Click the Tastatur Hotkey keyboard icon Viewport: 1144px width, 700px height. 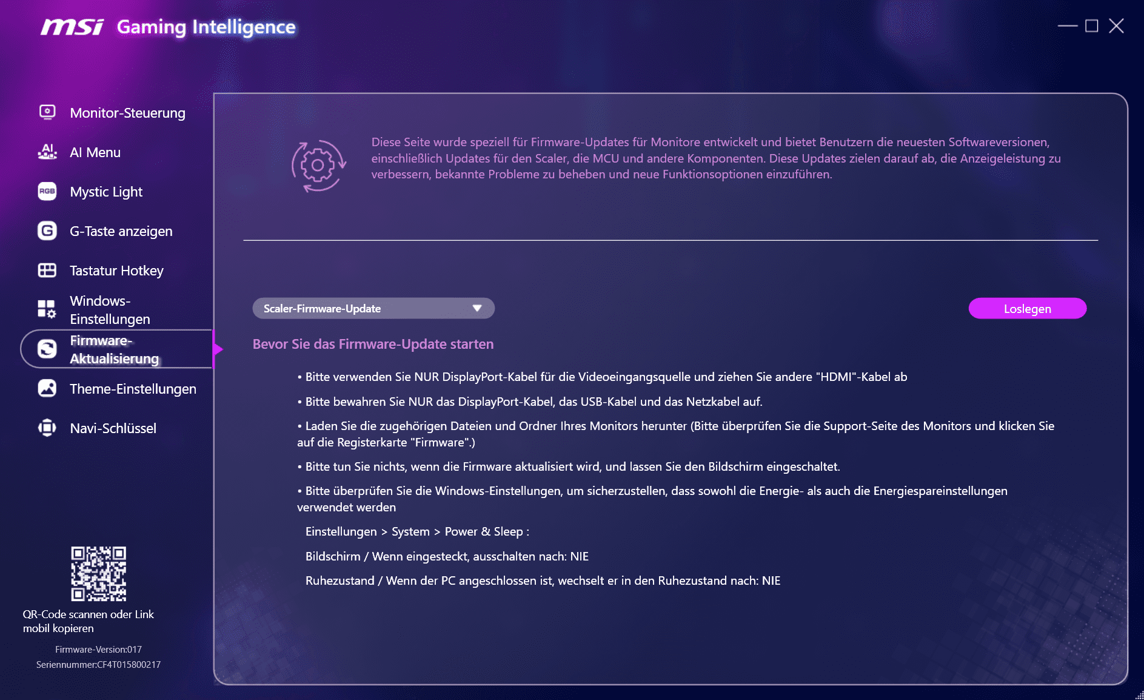(x=47, y=270)
